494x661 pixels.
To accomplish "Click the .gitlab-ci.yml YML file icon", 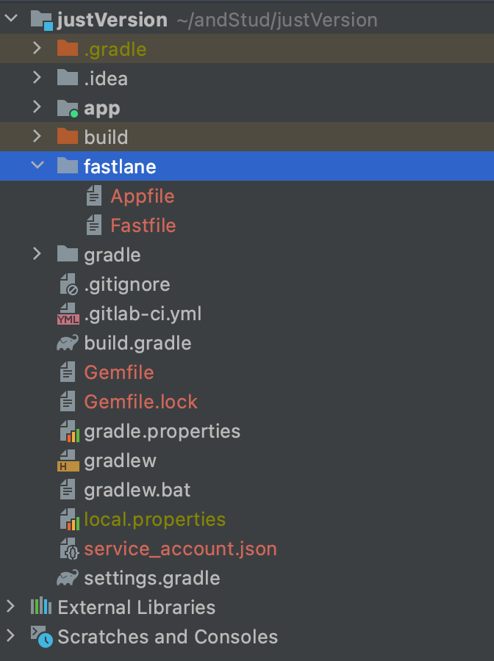I will tap(68, 314).
